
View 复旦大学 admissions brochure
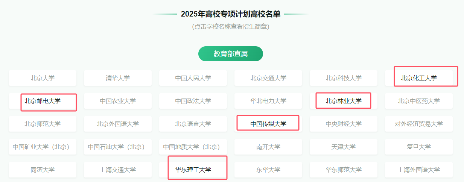[419, 147]
